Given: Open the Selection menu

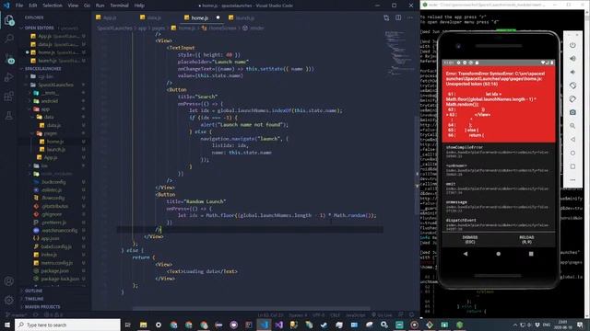Looking at the screenshot, I should tap(53, 6).
